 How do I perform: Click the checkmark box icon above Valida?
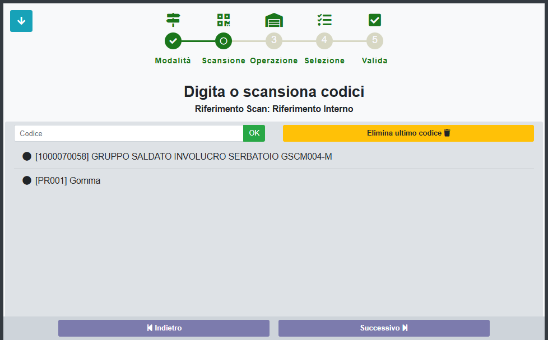point(375,20)
